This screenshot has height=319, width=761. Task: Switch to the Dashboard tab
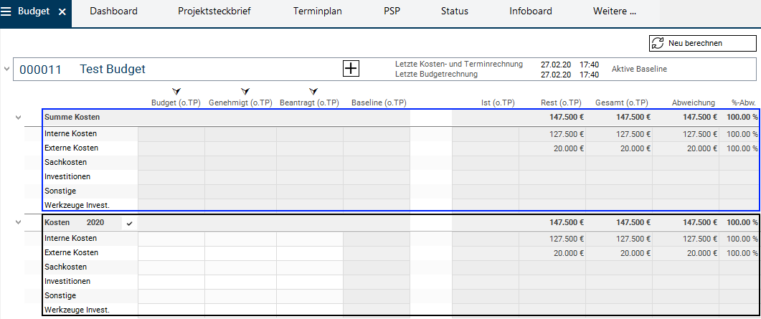point(114,11)
